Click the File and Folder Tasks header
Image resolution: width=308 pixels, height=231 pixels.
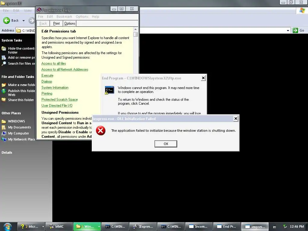(18, 77)
